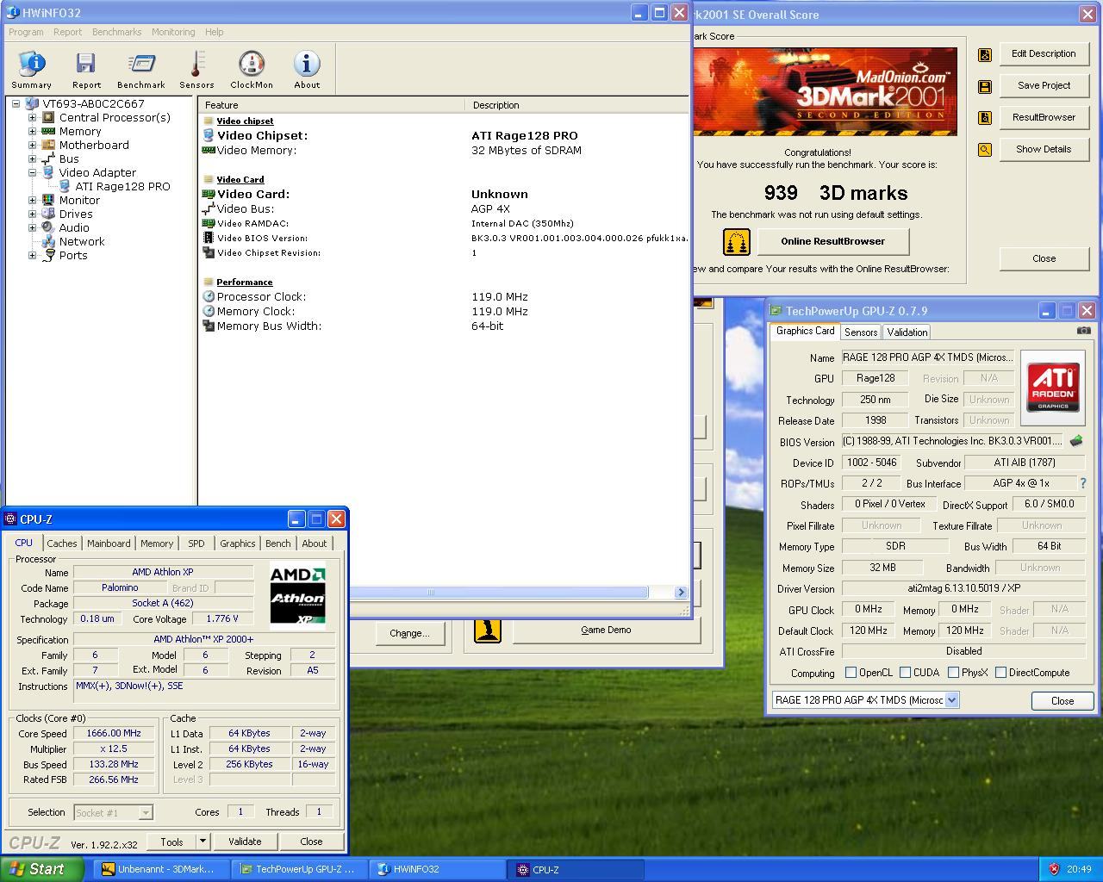The image size is (1103, 882).
Task: Click the GPU-Z BIOS save chip icon
Action: tap(1076, 441)
